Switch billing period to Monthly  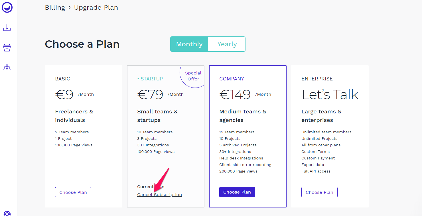[189, 44]
